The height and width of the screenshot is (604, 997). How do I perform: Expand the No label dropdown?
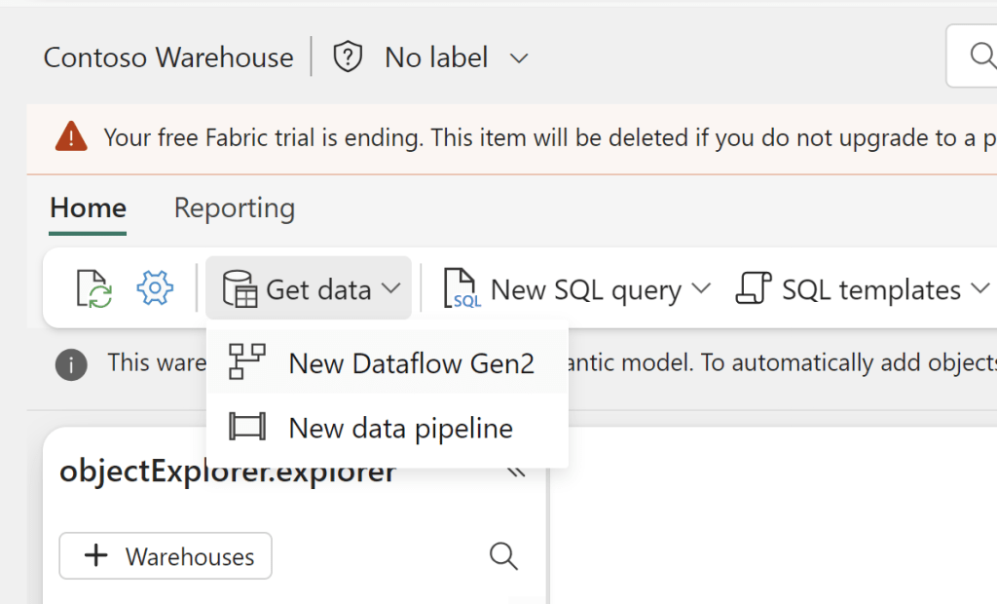(x=520, y=58)
